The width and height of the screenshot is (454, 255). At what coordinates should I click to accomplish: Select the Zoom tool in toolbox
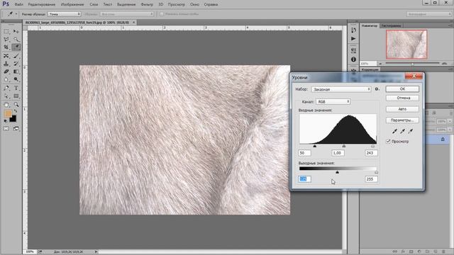(x=16, y=104)
